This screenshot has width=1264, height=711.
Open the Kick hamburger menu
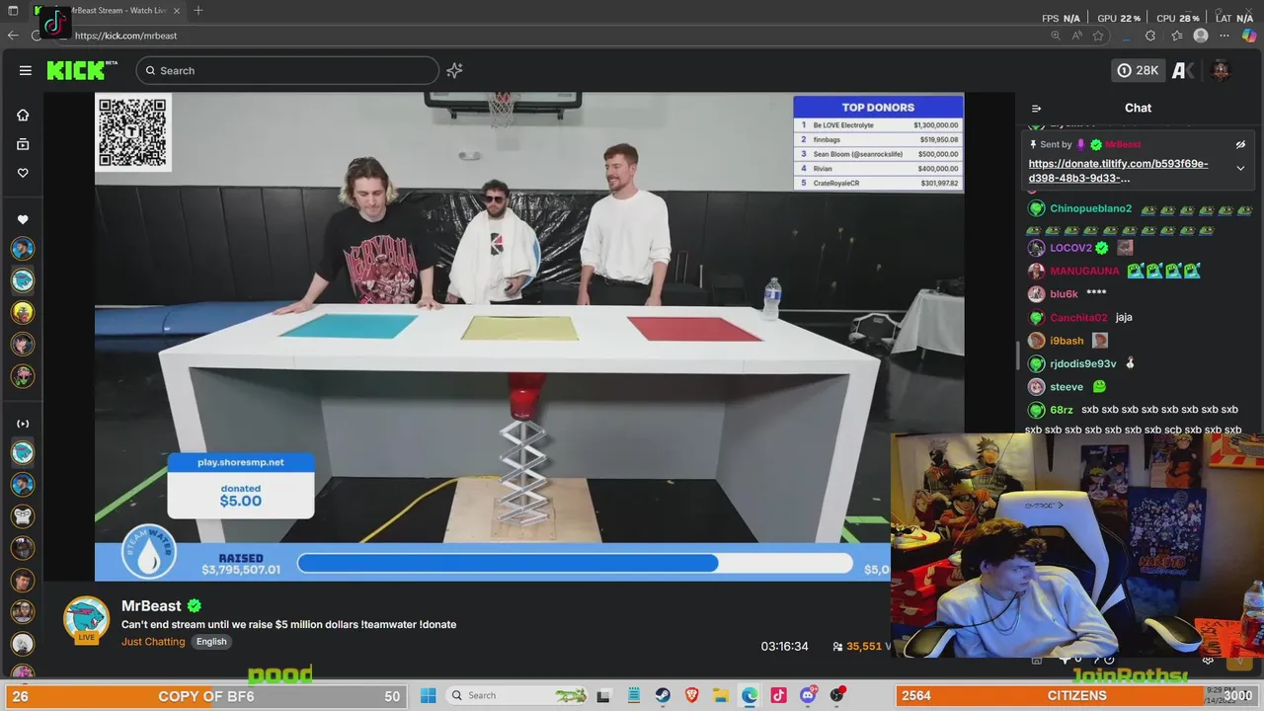click(x=26, y=70)
